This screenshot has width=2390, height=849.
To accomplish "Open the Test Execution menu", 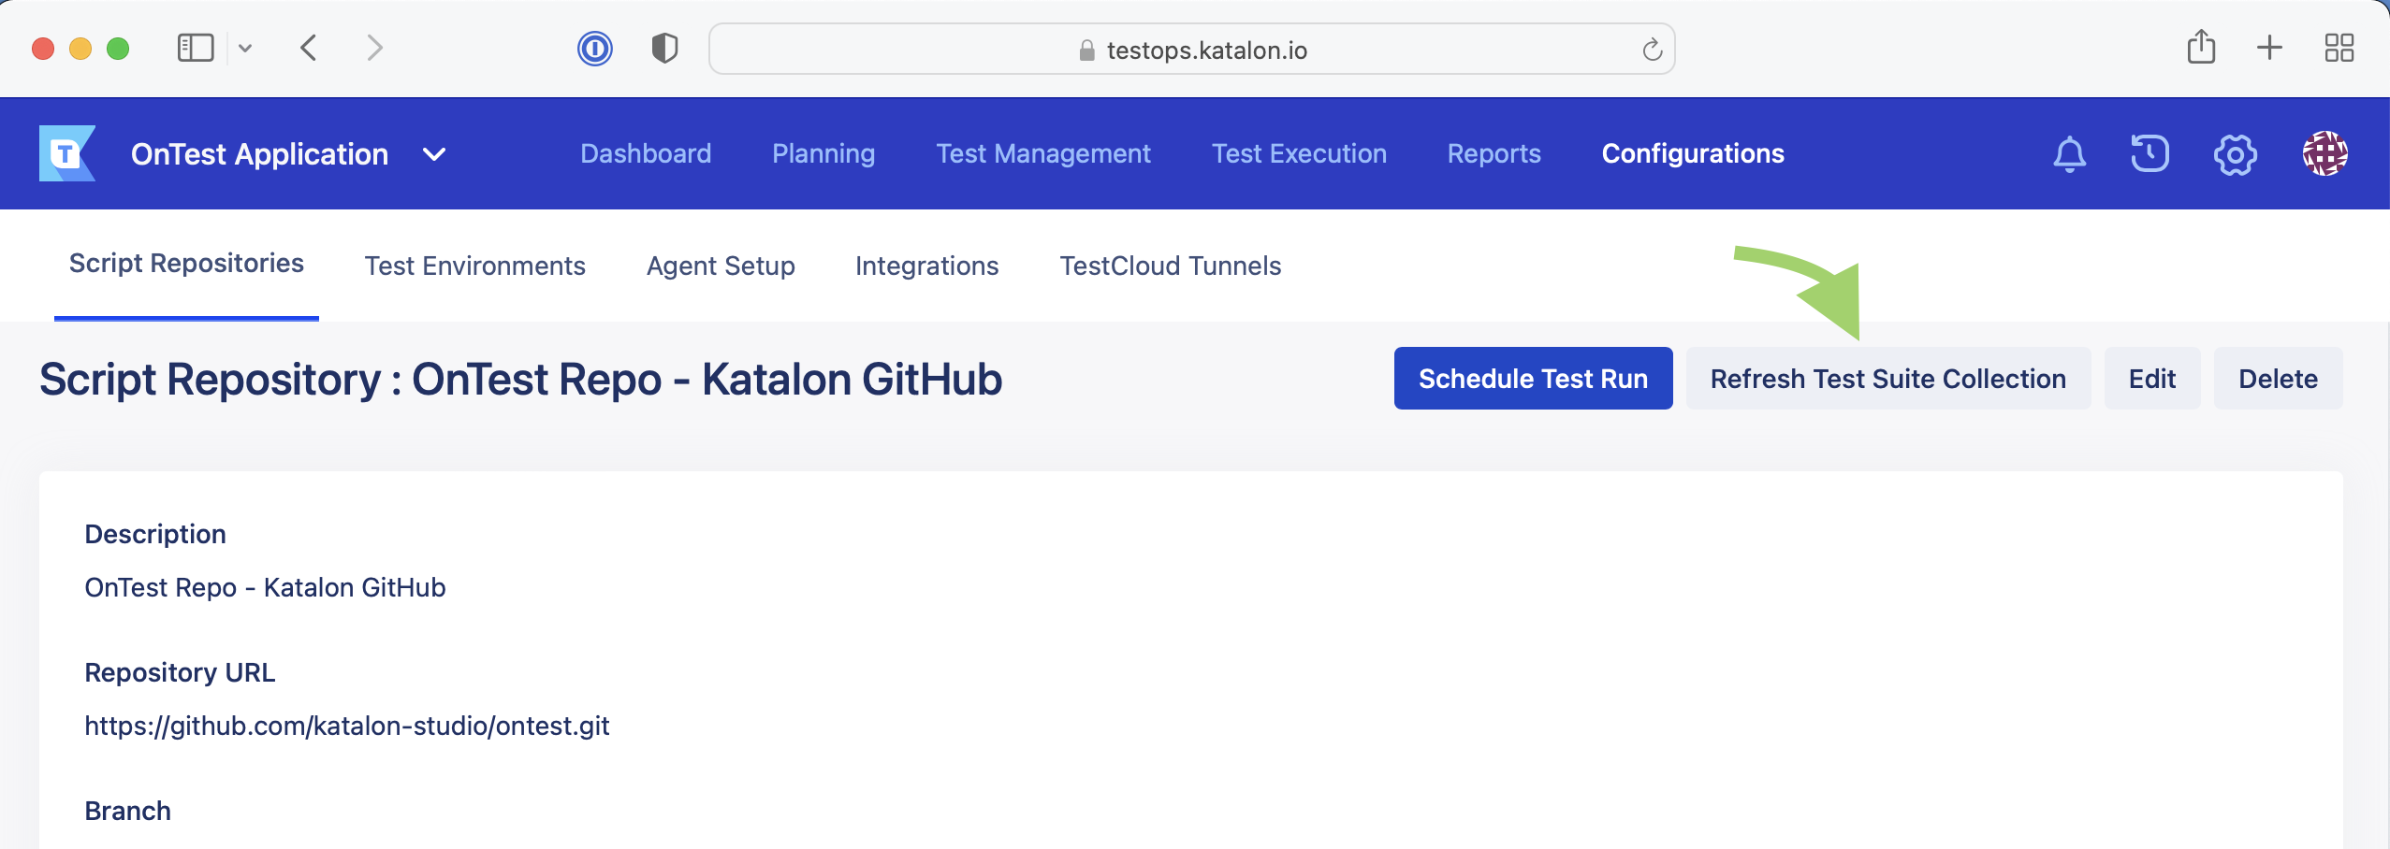I will (x=1299, y=153).
